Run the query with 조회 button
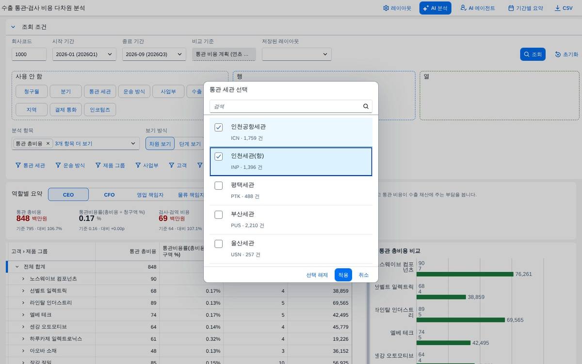This screenshot has height=364, width=582. (533, 54)
